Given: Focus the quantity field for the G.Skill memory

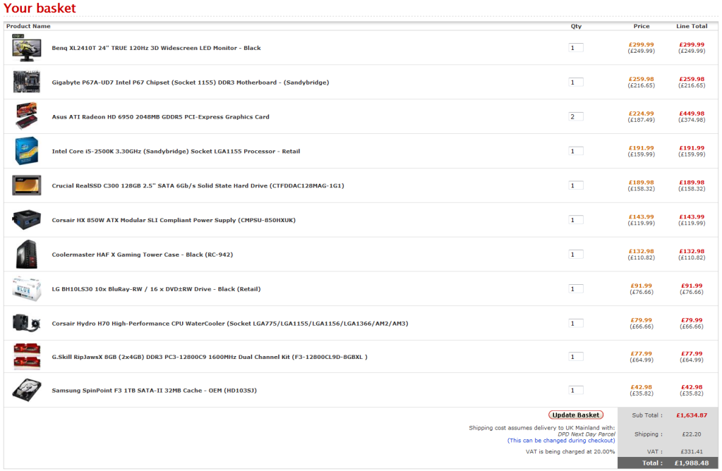Looking at the screenshot, I should coord(576,357).
